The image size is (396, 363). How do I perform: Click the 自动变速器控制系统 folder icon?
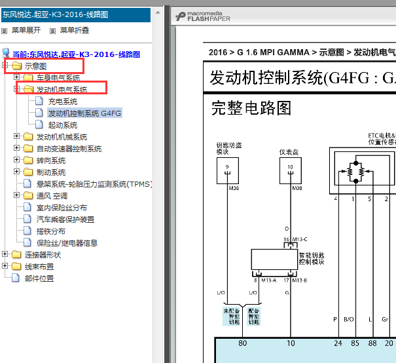(28, 148)
